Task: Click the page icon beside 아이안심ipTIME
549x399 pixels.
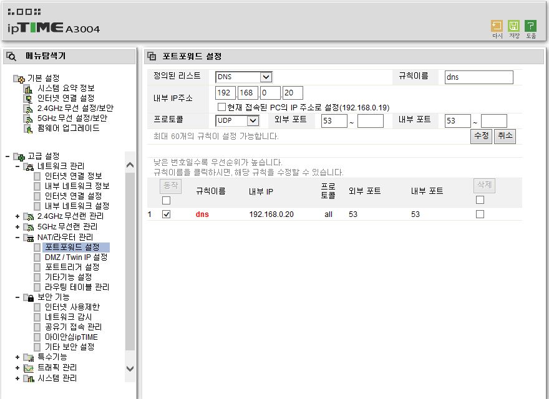Action: click(37, 337)
